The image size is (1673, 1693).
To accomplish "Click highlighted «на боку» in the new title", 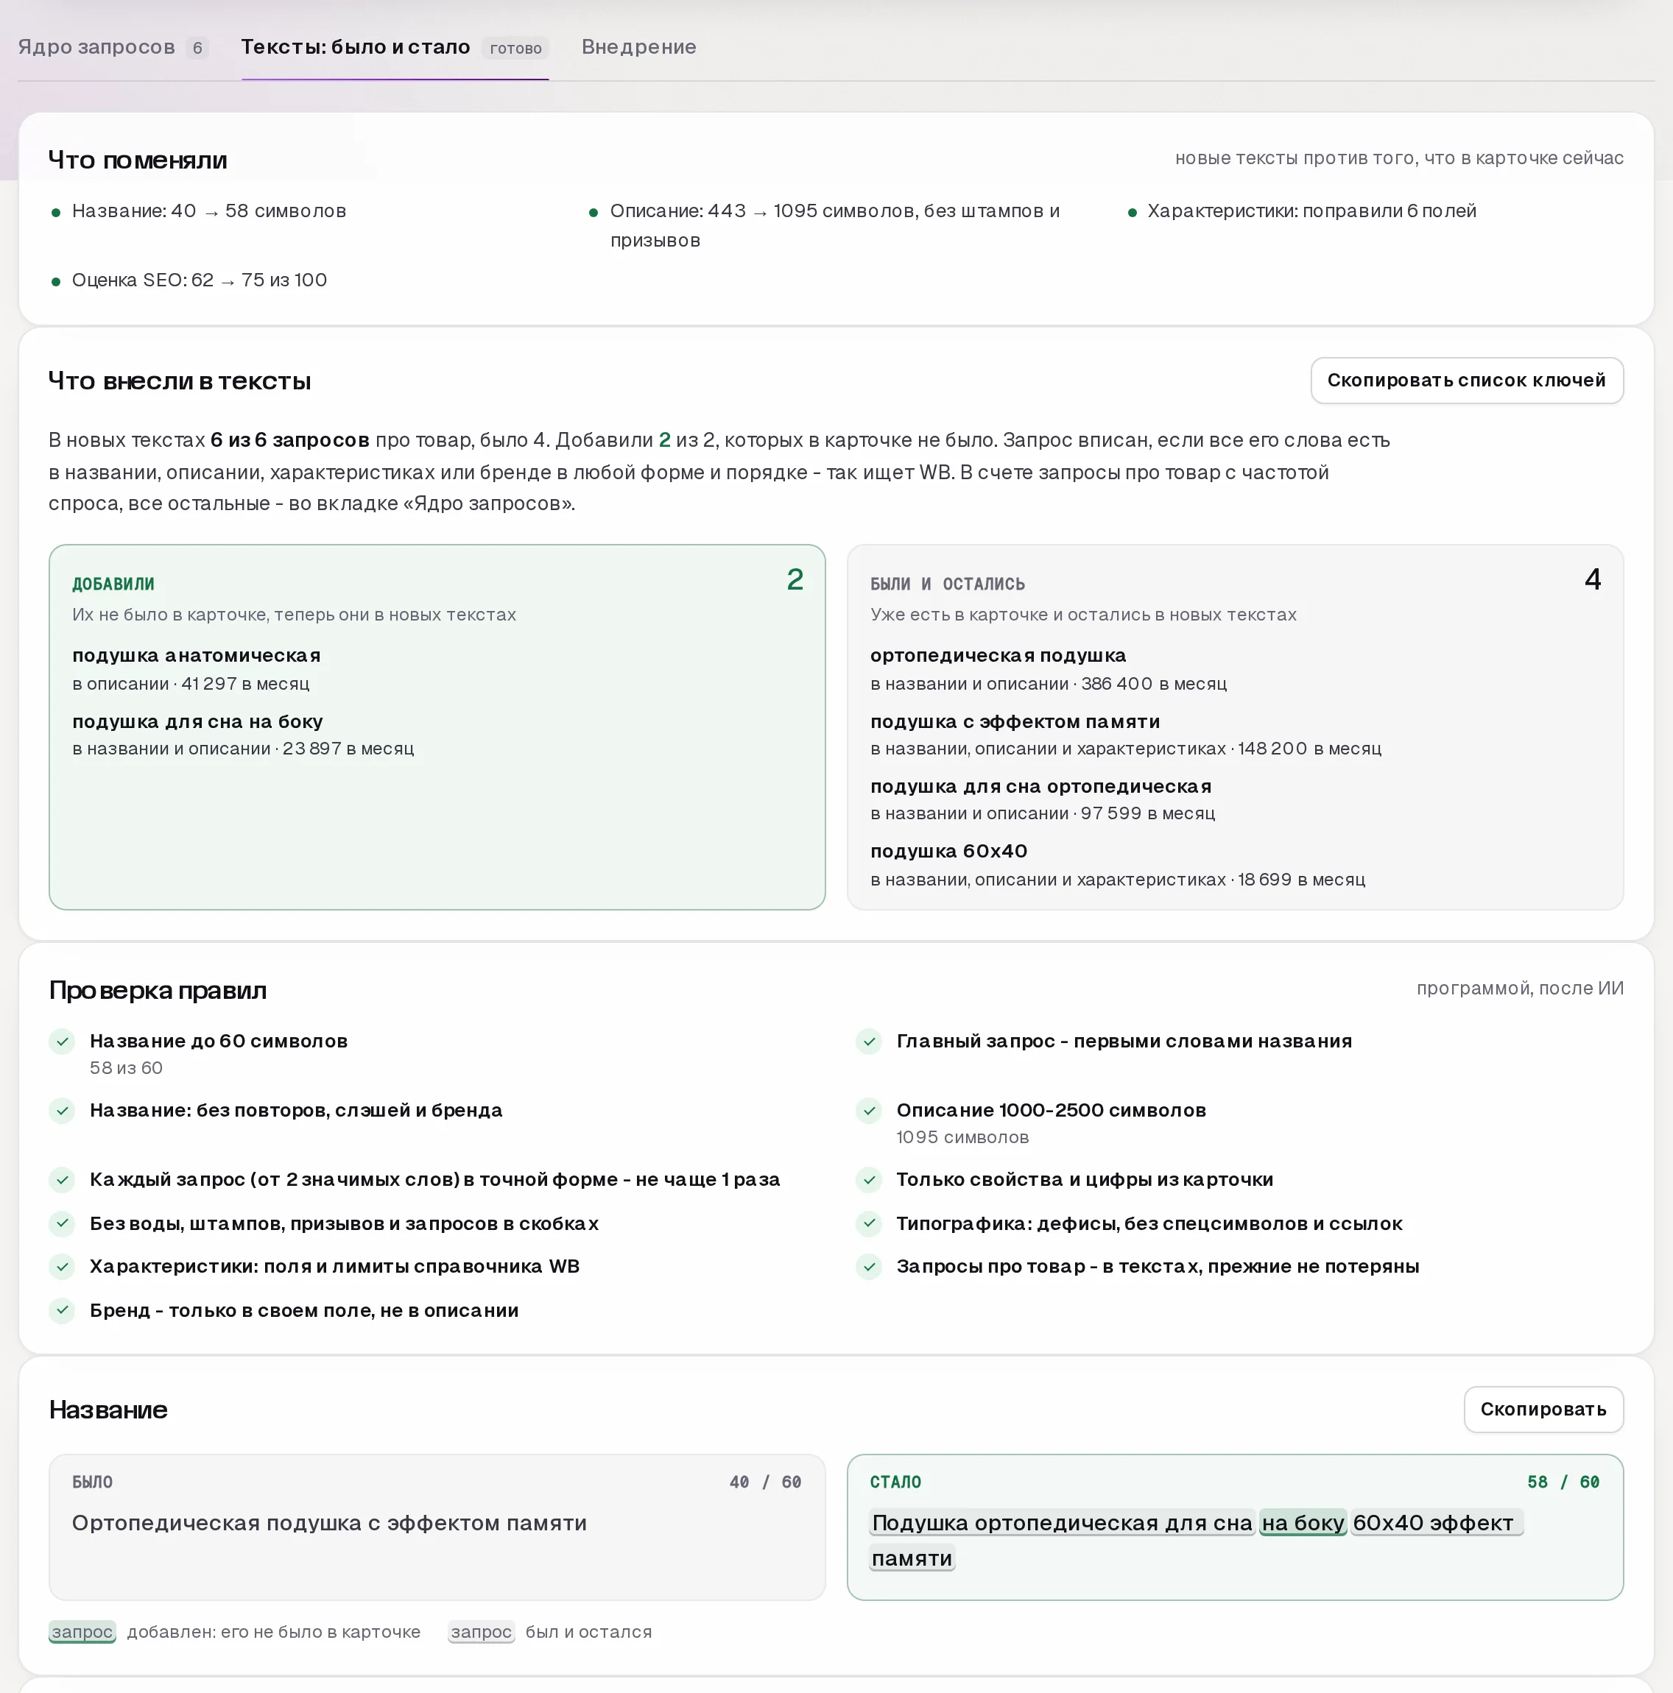I will 1303,1523.
